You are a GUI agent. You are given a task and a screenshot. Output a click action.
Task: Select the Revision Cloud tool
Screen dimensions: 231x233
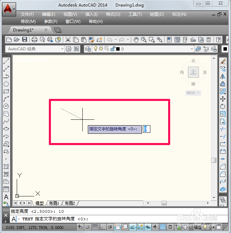pos(6,114)
